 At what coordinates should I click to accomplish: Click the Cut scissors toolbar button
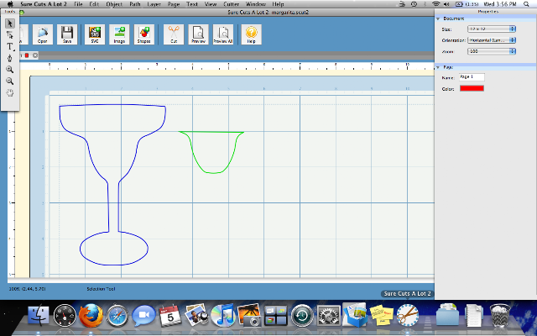click(174, 34)
